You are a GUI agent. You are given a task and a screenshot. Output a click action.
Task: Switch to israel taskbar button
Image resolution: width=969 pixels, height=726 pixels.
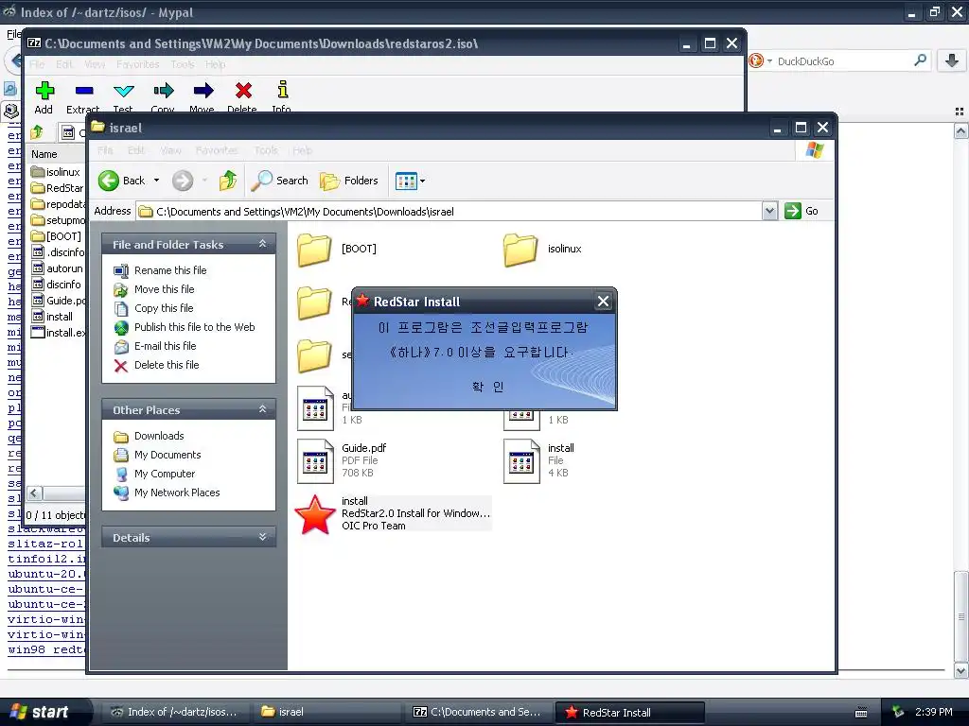(326, 712)
